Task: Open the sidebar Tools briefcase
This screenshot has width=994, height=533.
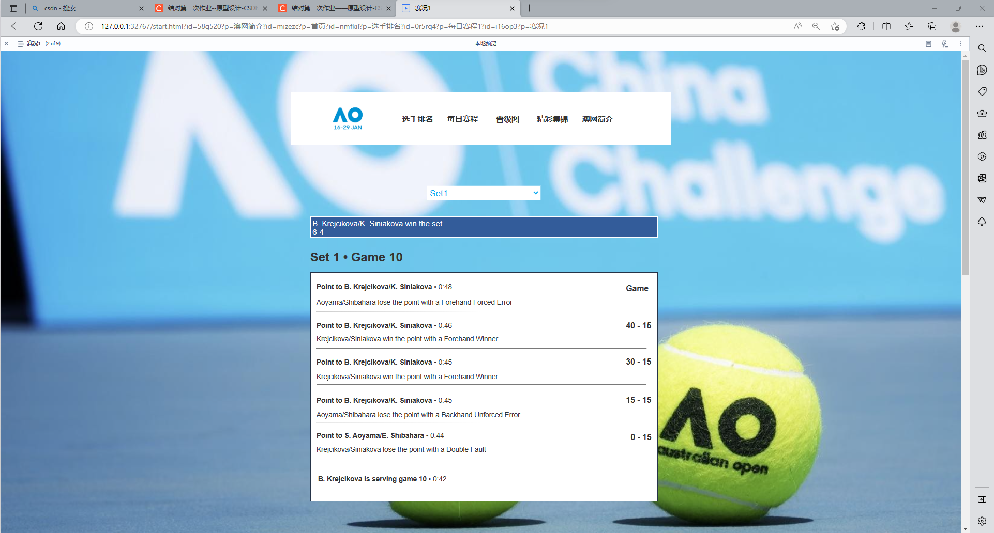Action: coord(982,113)
